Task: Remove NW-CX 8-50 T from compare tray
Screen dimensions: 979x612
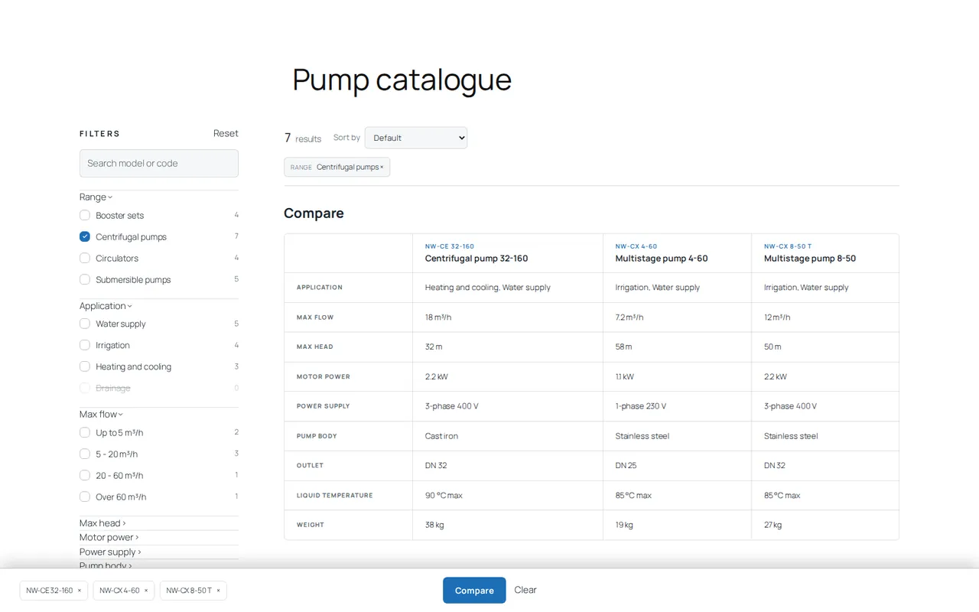Action: 218,591
